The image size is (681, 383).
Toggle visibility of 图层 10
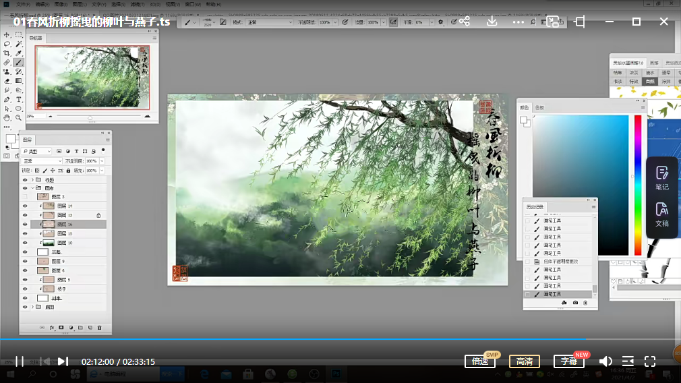tap(25, 243)
